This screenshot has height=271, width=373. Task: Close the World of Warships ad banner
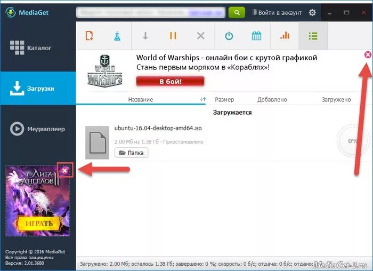(x=368, y=55)
